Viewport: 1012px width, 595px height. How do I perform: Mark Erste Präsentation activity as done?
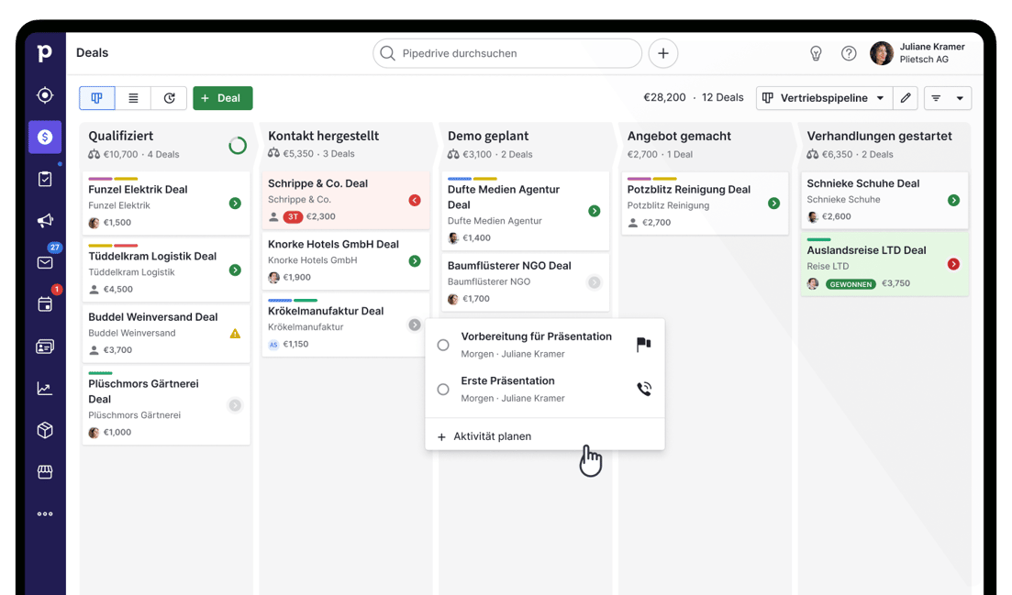[x=443, y=390]
